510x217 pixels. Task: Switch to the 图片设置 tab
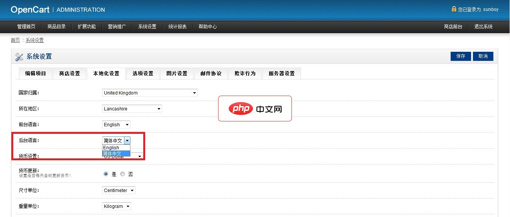click(x=177, y=74)
